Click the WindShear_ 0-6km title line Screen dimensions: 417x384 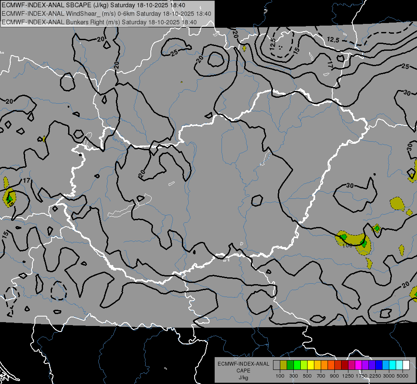coord(106,14)
